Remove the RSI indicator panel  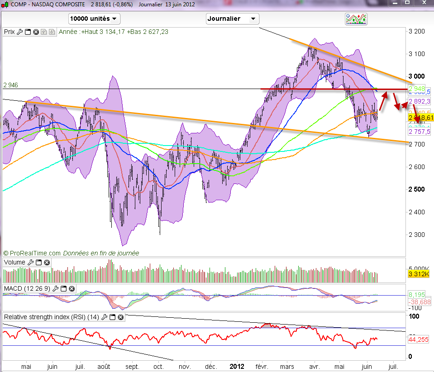(x=120, y=317)
